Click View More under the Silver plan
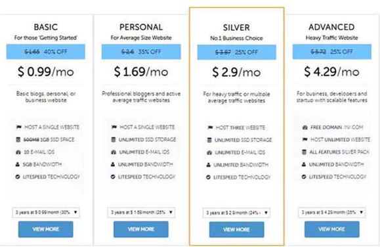Viewport: 380px width, 247px height. (236, 229)
